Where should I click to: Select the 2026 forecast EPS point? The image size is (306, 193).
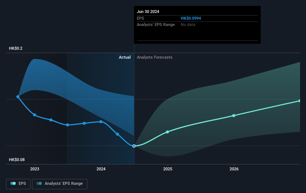[x=234, y=116]
